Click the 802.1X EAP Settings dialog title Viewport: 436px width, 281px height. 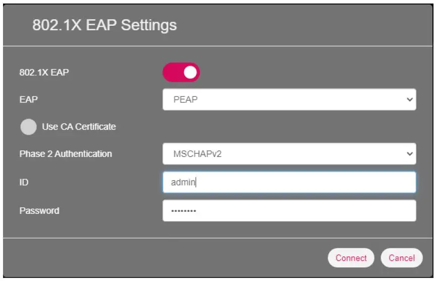tap(104, 25)
